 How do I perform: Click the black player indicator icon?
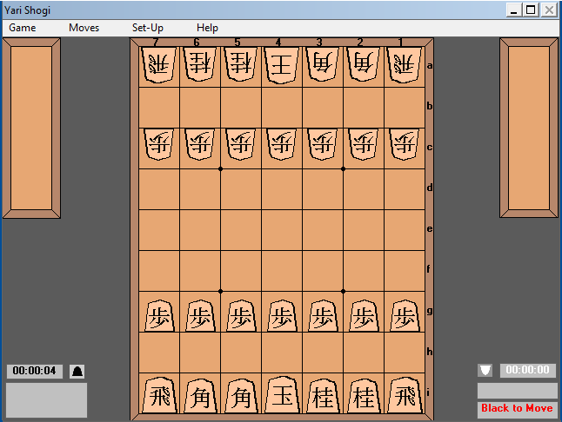[x=77, y=372]
